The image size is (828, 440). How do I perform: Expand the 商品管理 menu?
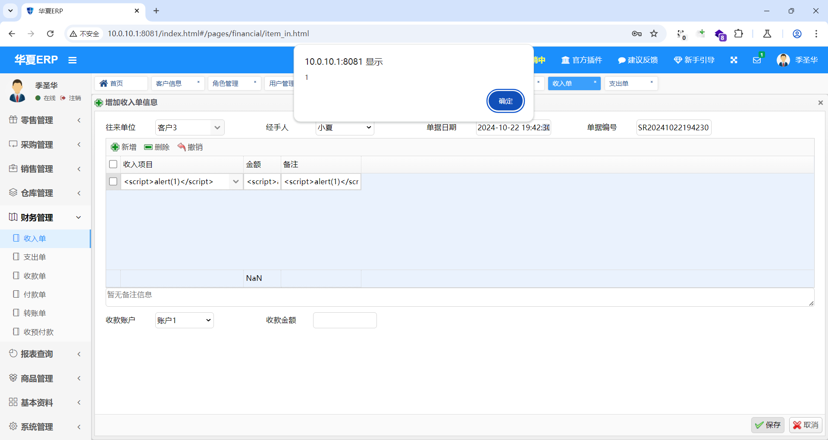[x=45, y=378]
